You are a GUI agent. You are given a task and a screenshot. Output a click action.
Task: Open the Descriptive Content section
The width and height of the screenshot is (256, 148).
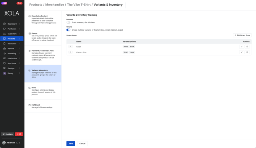(x=43, y=20)
